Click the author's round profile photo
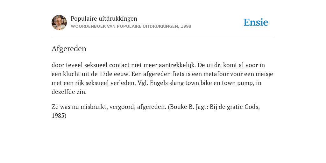The width and height of the screenshot is (326, 163). click(59, 23)
